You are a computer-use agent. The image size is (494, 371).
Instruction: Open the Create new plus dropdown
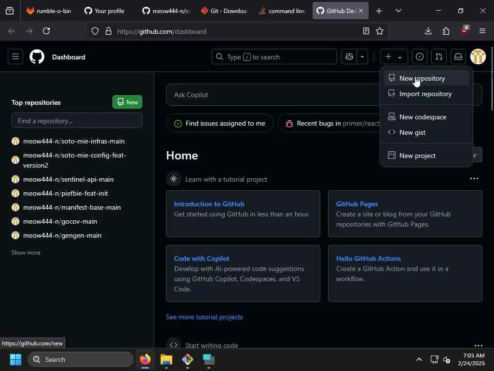[394, 57]
